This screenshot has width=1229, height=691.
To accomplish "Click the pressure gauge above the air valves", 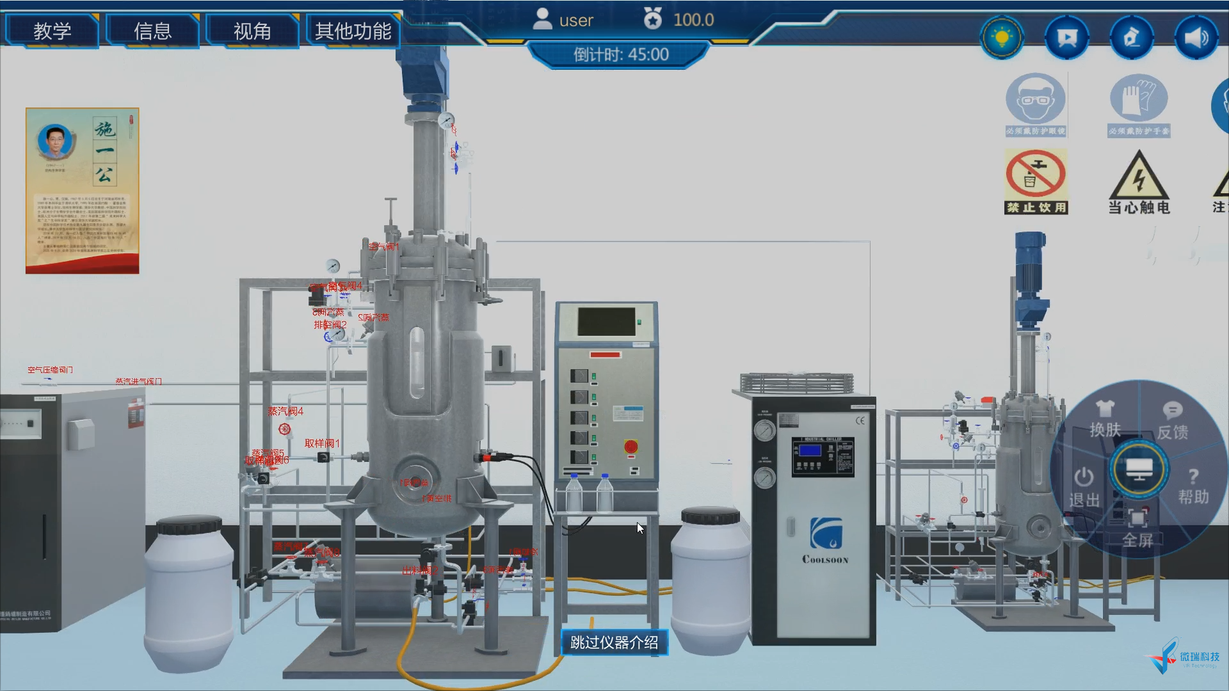I will tap(332, 266).
